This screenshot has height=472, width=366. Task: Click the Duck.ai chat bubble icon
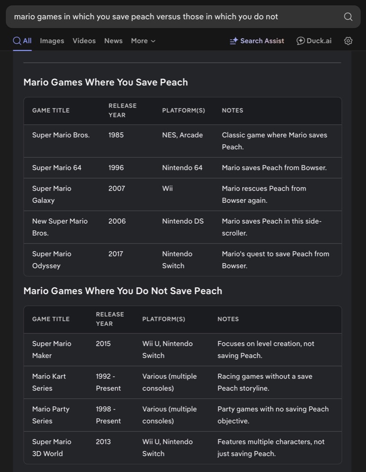pyautogui.click(x=300, y=41)
